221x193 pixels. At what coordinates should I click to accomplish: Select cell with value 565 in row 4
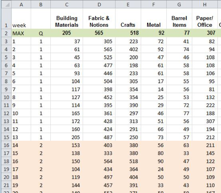[99, 49]
